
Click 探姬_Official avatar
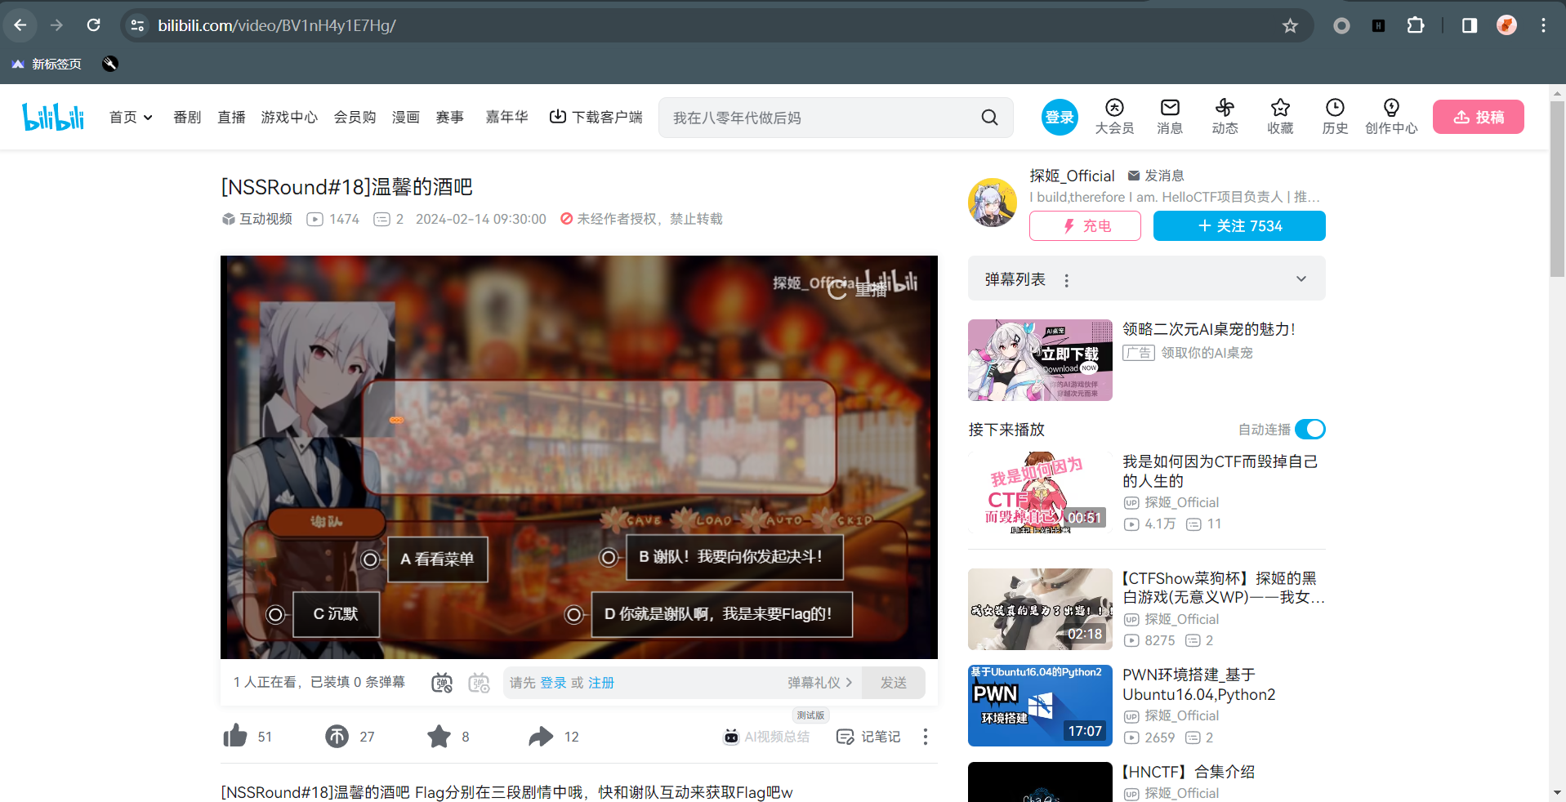[x=993, y=202]
